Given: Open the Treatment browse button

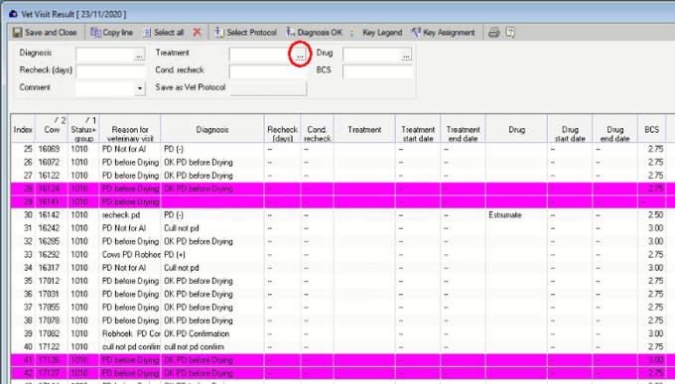Looking at the screenshot, I should tap(300, 55).
